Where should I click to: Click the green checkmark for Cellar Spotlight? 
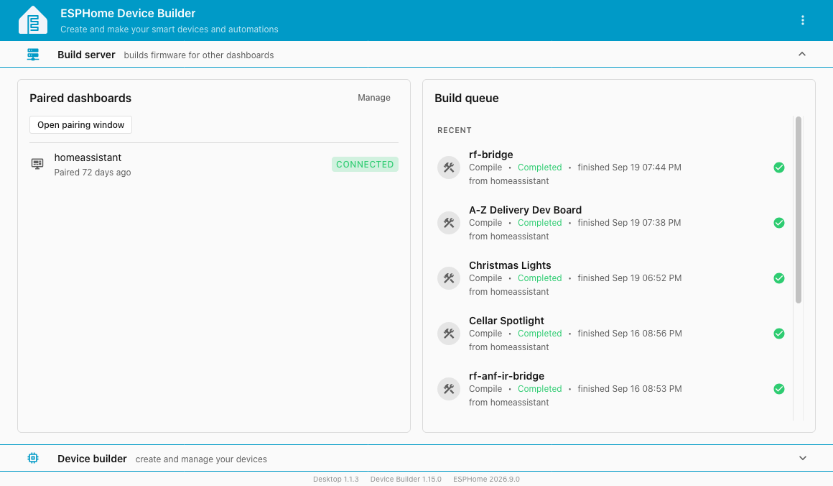[x=779, y=334]
